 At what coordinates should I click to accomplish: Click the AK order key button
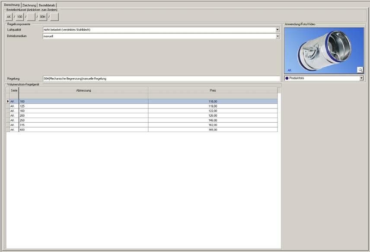[x=9, y=17]
